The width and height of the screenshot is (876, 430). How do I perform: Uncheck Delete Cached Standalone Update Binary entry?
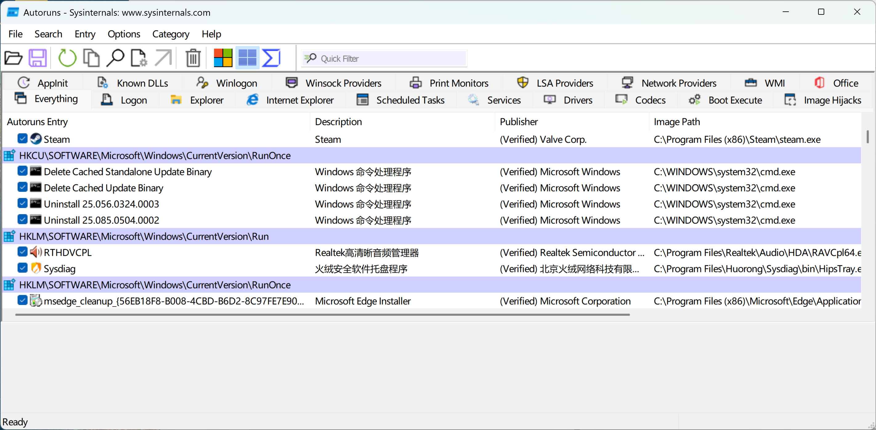pyautogui.click(x=22, y=171)
